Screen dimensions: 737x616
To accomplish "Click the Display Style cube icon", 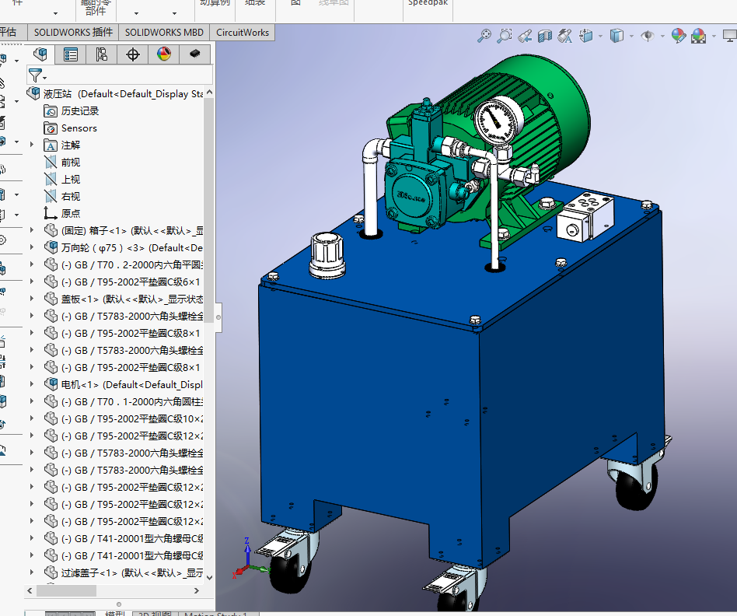I will coord(616,36).
